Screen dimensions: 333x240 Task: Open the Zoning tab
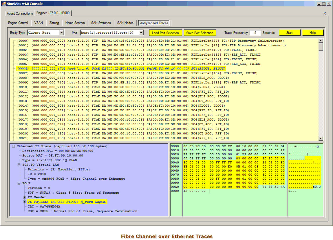(x=54, y=23)
